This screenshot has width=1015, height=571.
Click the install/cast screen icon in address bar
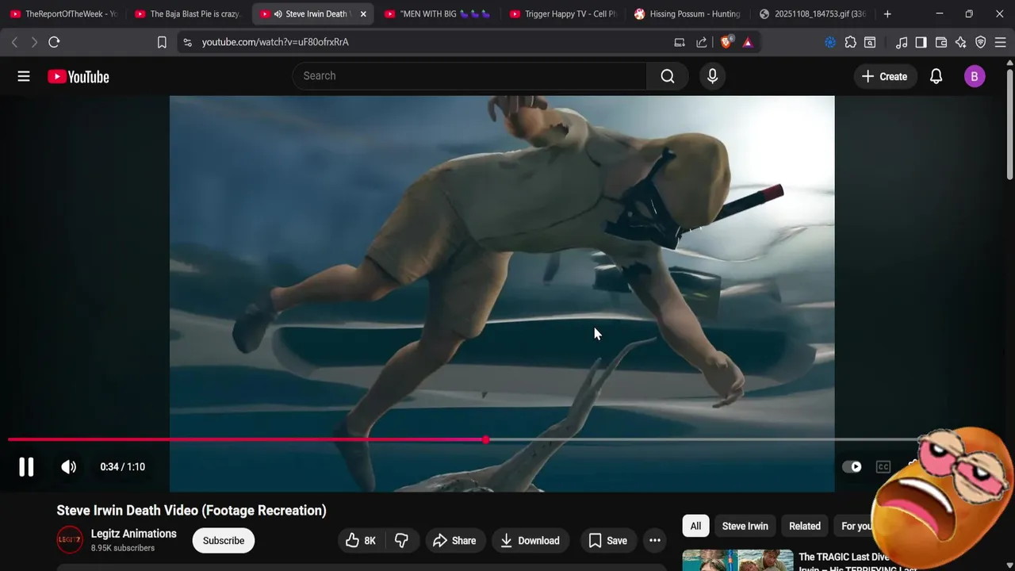[680, 42]
